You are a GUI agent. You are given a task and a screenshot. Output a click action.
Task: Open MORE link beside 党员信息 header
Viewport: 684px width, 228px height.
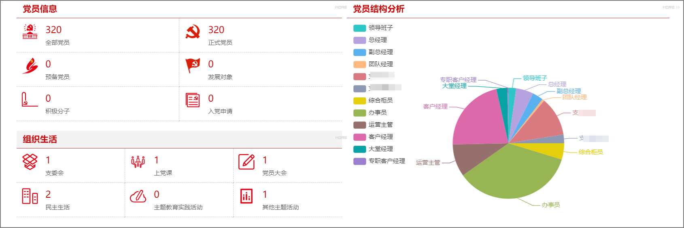coord(341,7)
